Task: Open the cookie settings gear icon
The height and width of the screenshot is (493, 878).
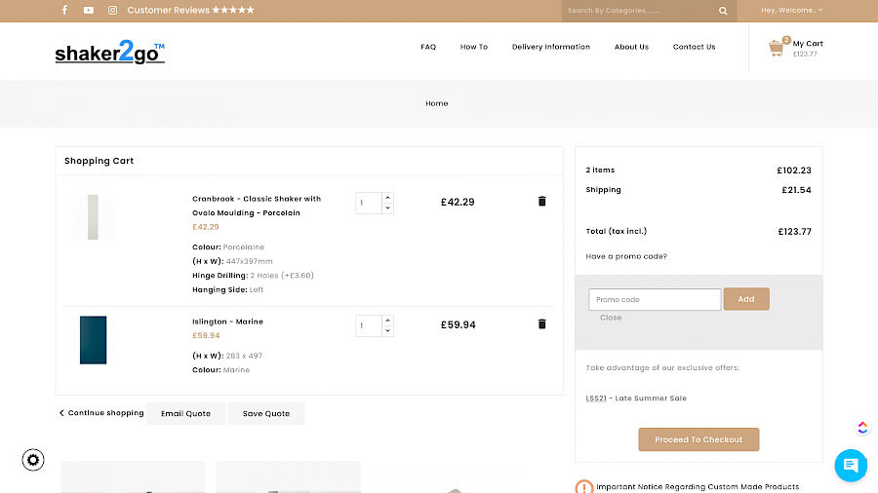Action: coord(34,460)
